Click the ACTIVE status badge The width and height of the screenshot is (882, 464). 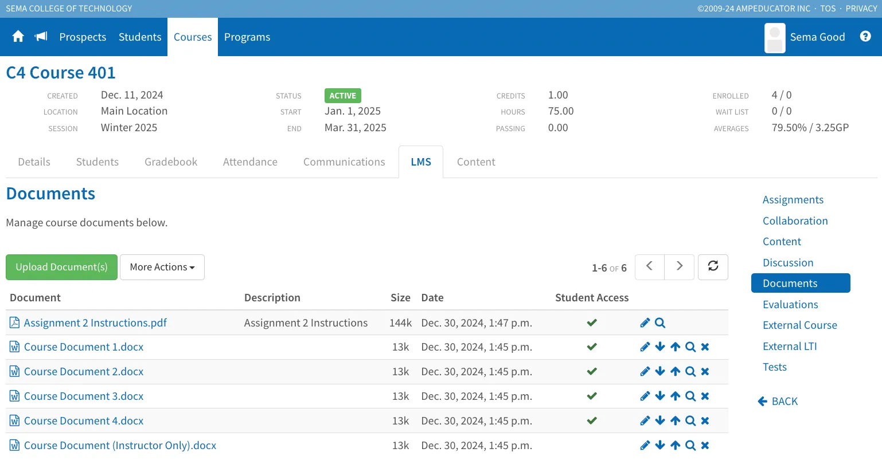click(x=343, y=96)
